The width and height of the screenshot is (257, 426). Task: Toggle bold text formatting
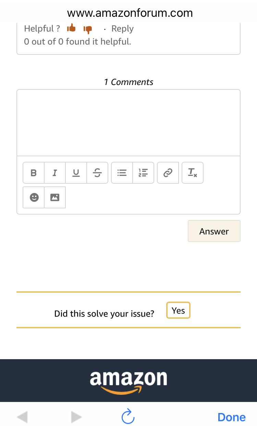34,173
